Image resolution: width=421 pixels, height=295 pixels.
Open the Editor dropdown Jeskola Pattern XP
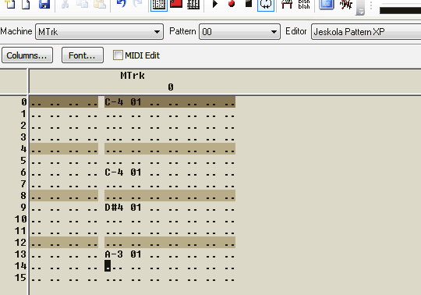coord(366,32)
